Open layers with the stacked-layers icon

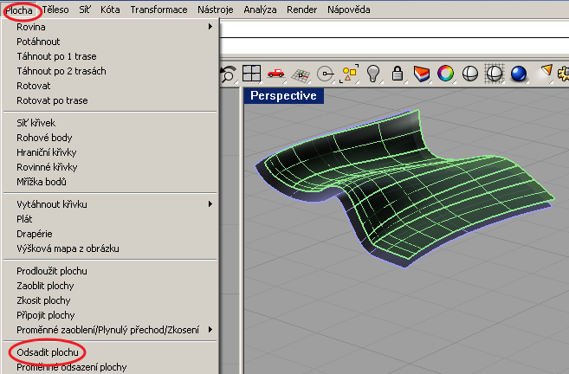click(x=422, y=74)
